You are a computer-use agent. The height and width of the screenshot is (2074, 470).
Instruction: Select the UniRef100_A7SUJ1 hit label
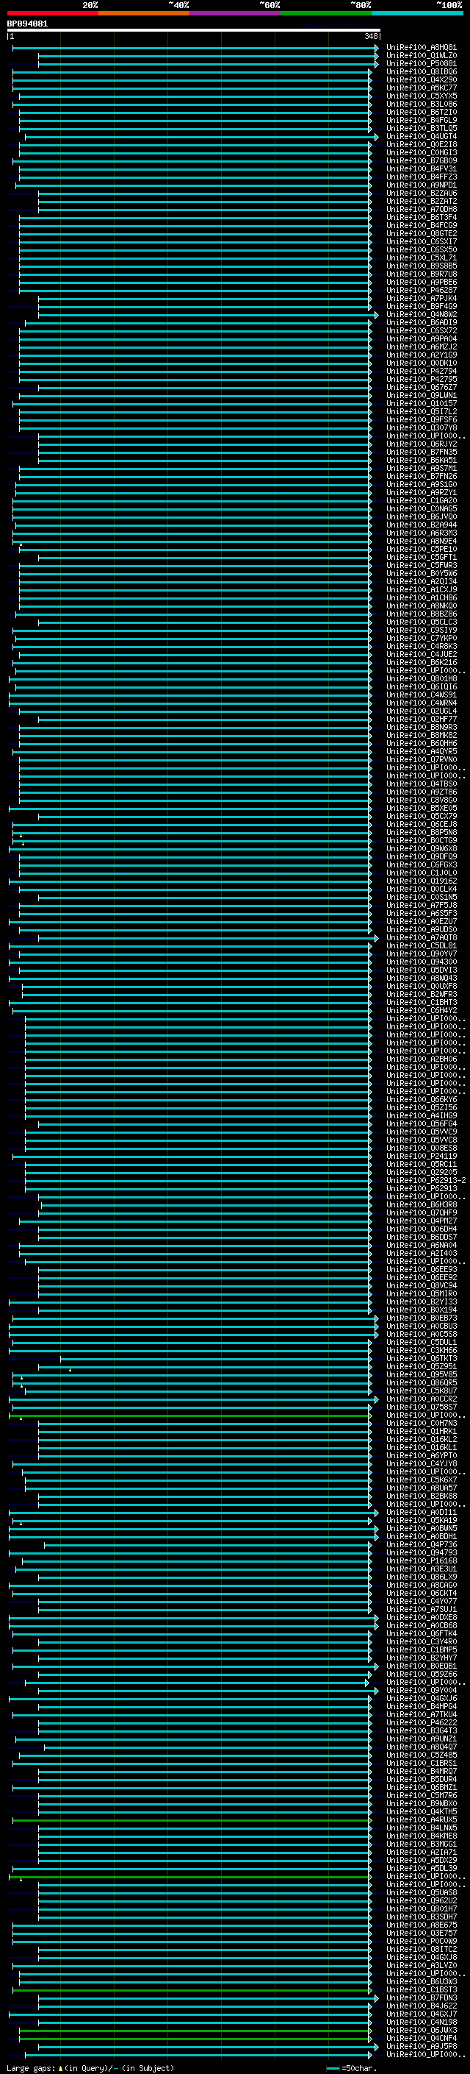[421, 1608]
